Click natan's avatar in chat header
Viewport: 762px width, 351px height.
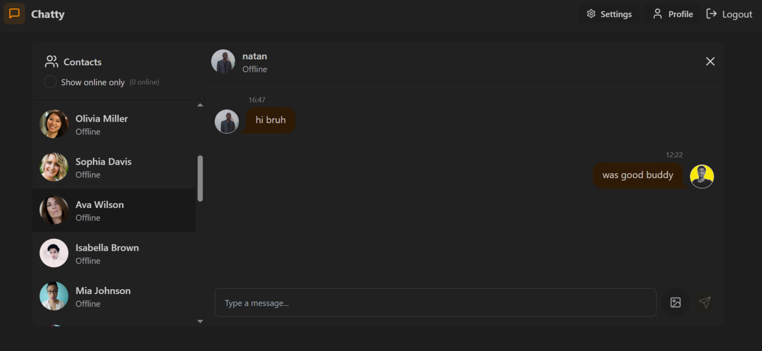click(x=223, y=61)
